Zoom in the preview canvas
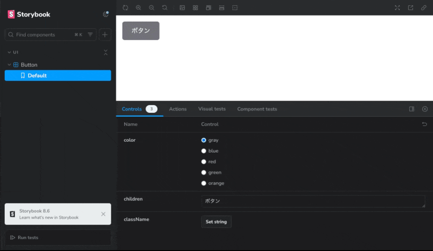 (x=139, y=8)
